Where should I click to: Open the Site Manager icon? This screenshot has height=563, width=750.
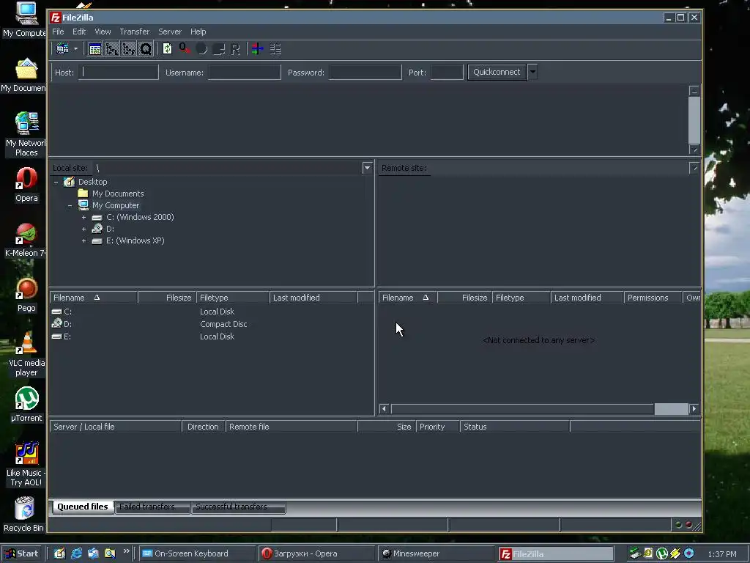pyautogui.click(x=63, y=49)
